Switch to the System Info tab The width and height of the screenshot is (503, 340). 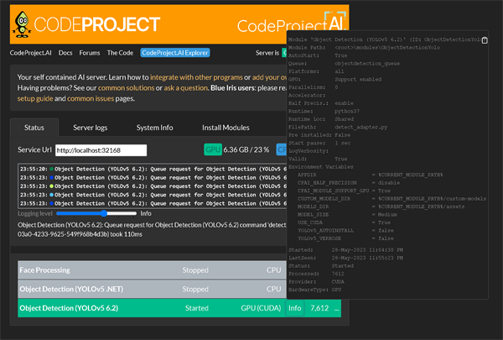point(154,128)
